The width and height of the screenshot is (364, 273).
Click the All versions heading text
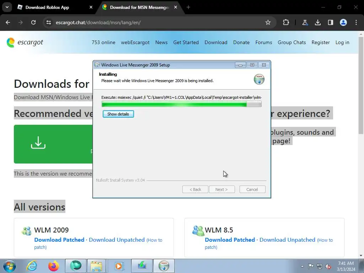(39, 207)
